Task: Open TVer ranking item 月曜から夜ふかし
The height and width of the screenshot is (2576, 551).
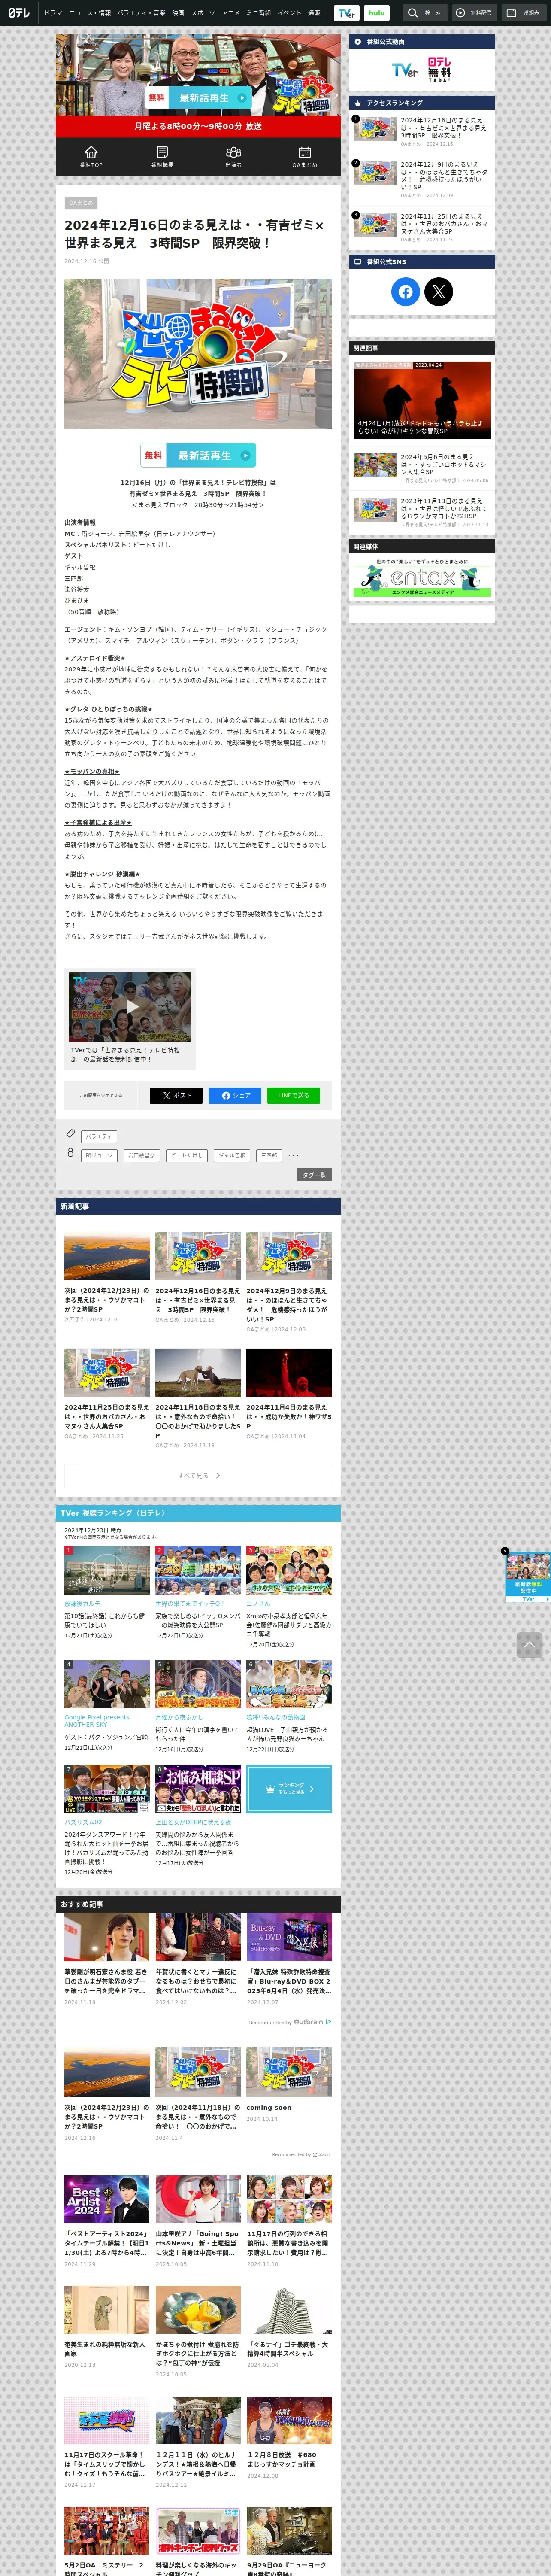Action: click(198, 1707)
